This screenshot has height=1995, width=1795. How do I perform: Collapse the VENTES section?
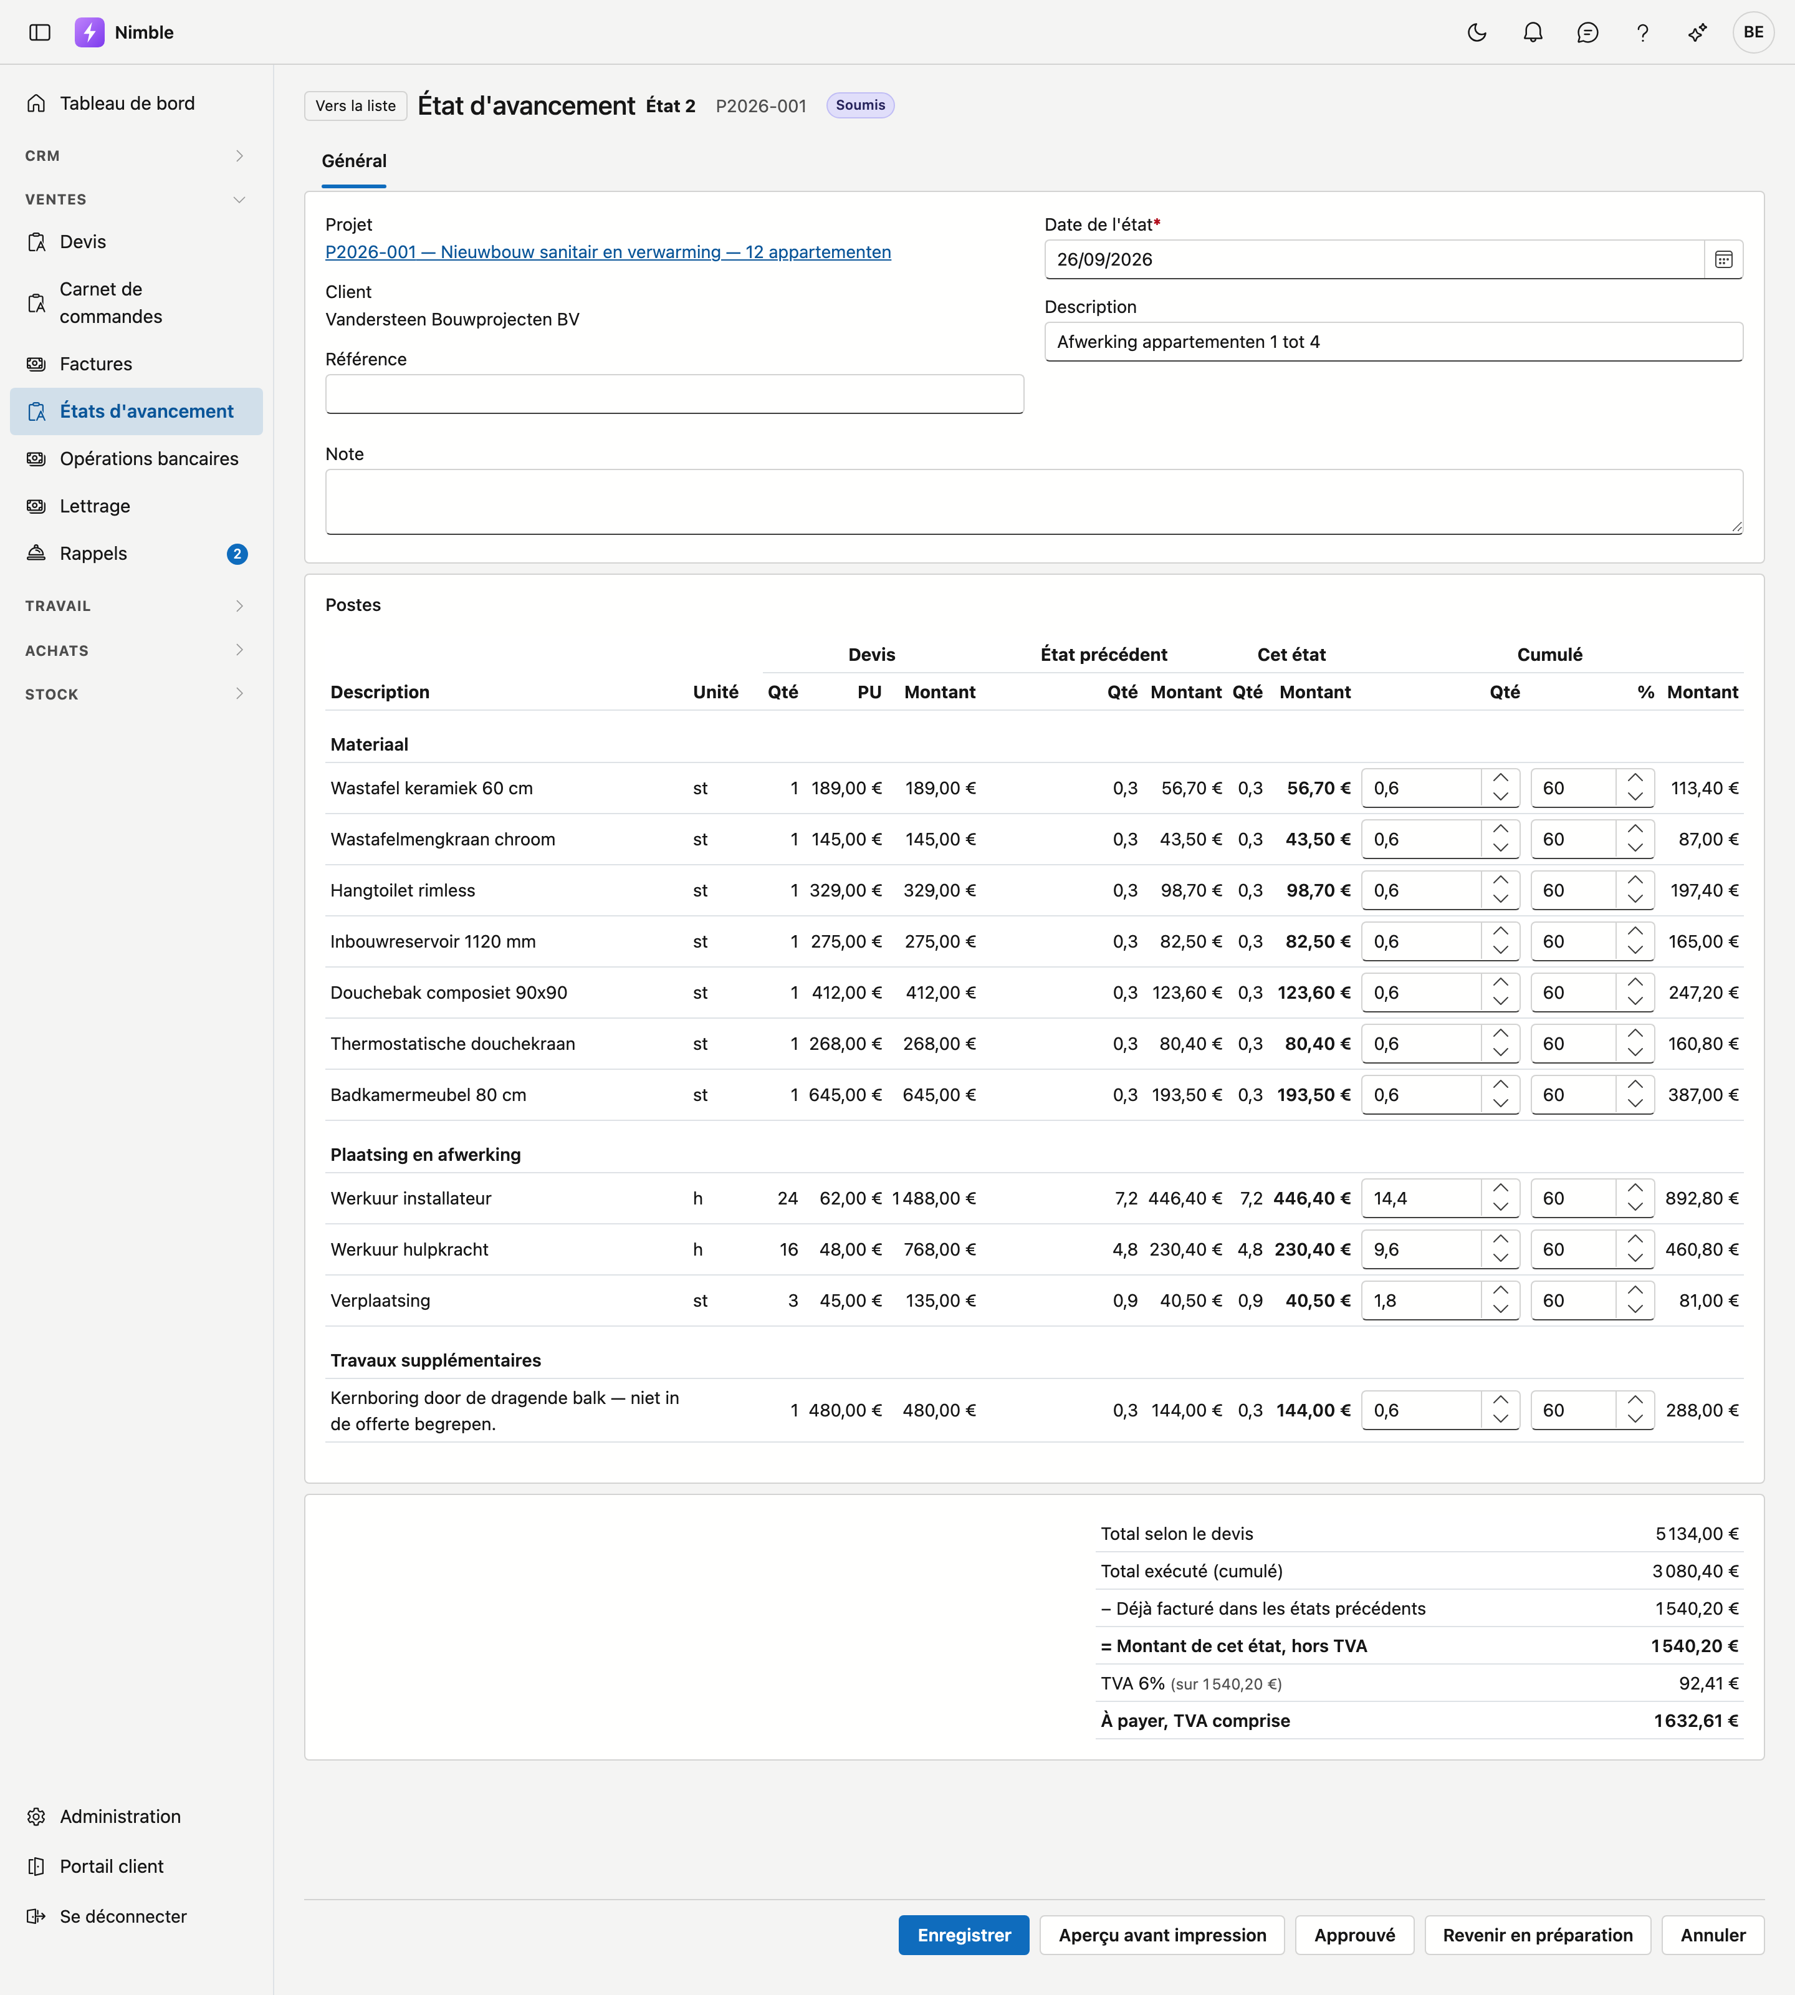pos(136,199)
